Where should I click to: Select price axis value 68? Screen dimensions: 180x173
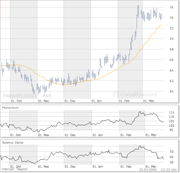click(x=172, y=49)
